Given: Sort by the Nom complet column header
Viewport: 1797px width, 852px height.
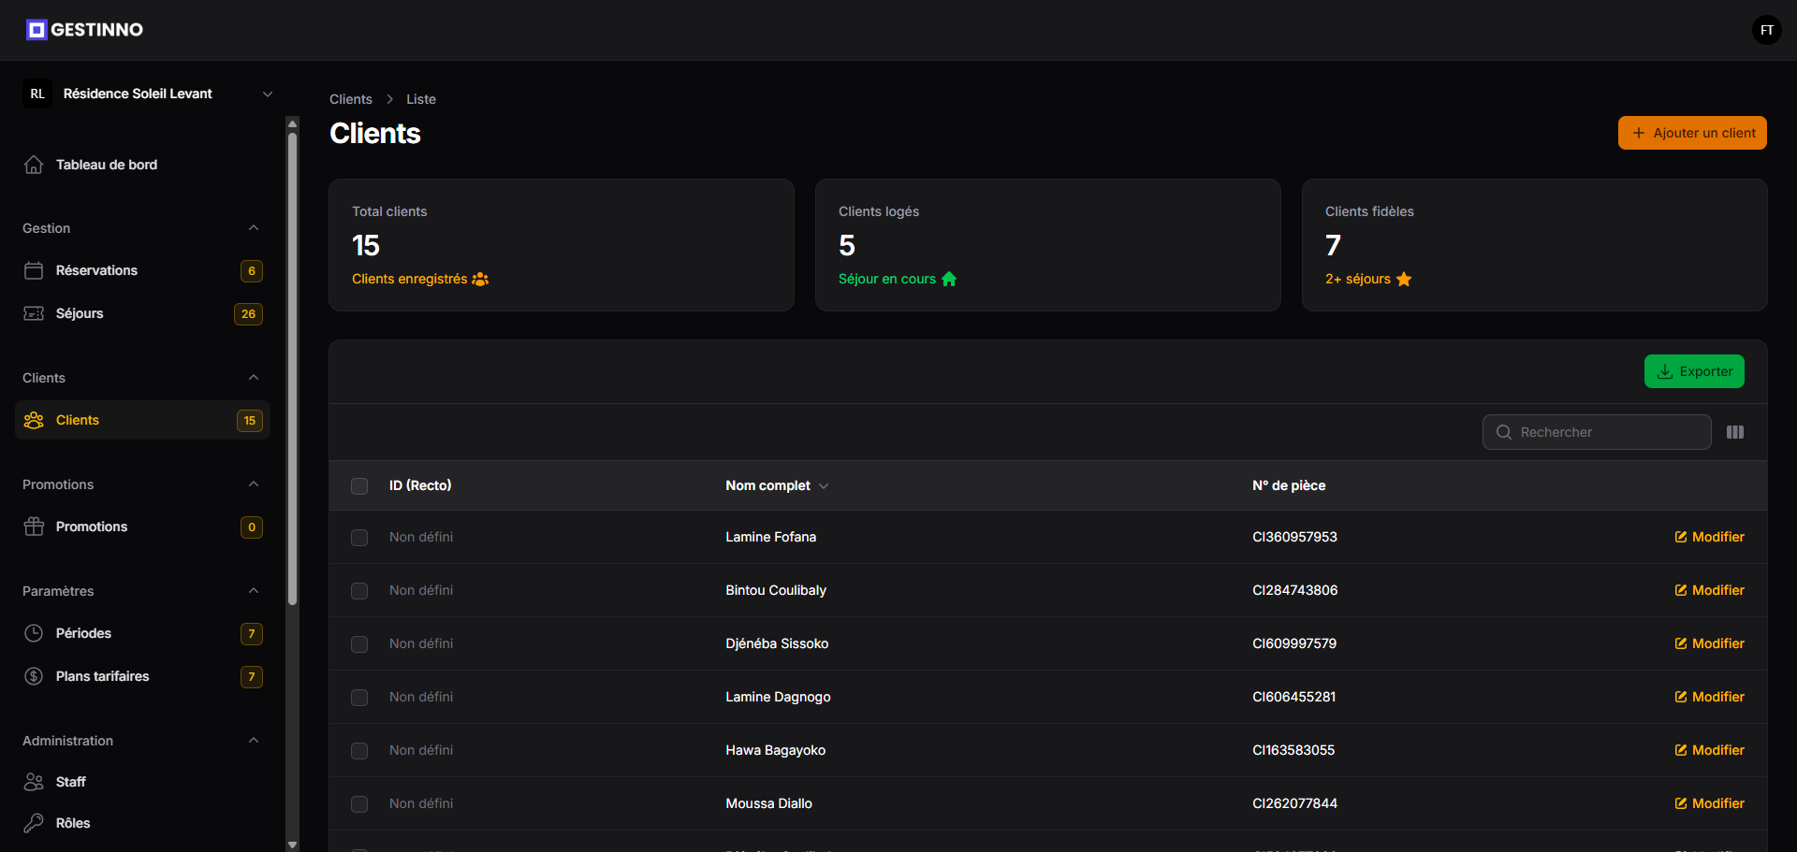Looking at the screenshot, I should 777,485.
